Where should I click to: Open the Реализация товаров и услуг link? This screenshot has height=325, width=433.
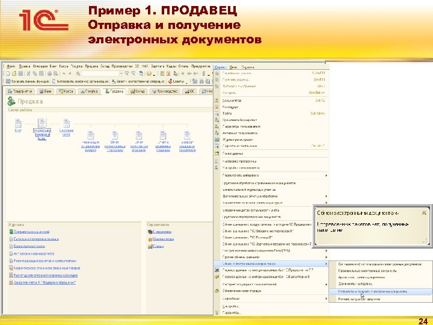point(42,134)
